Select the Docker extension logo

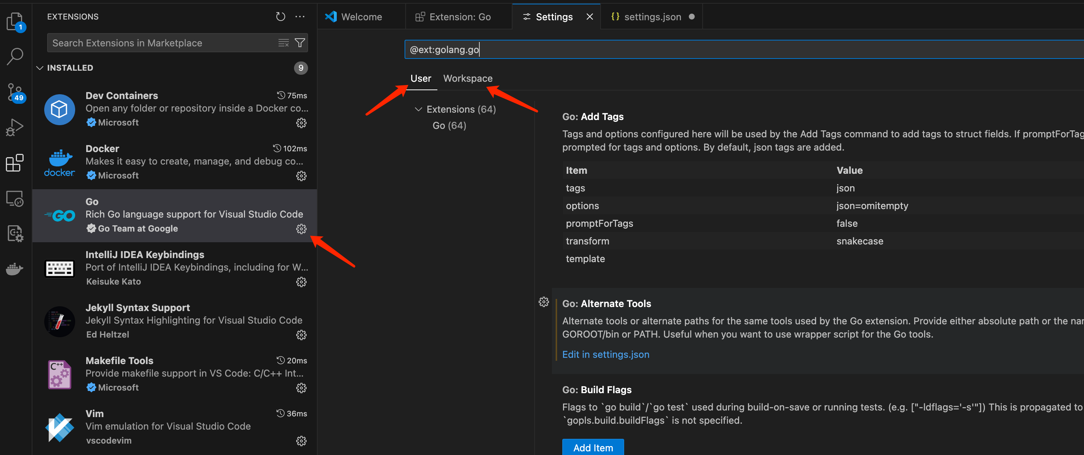coord(59,163)
